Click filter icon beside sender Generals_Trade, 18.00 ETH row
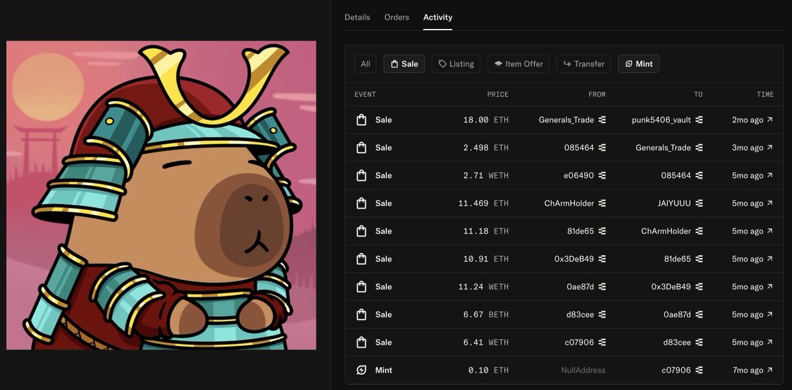Screen dimensions: 792x390 point(602,120)
